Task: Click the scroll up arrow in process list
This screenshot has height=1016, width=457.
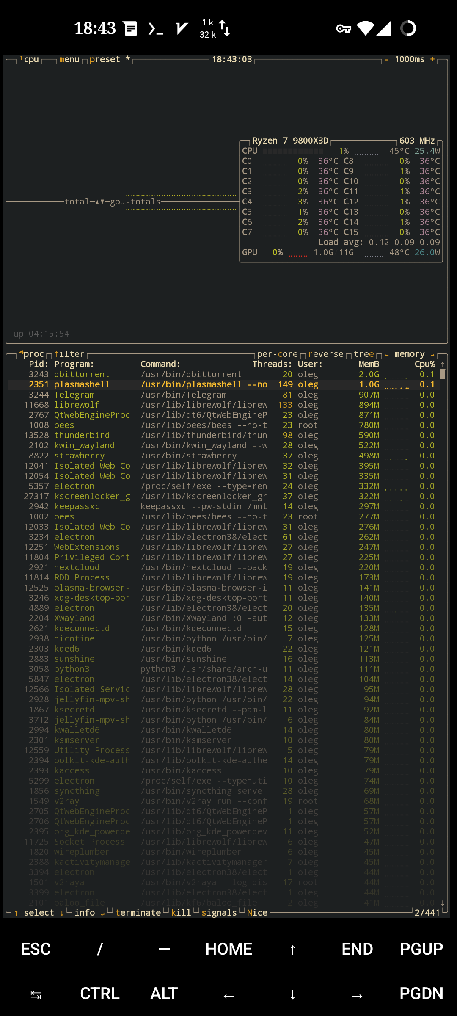Action: click(x=443, y=364)
